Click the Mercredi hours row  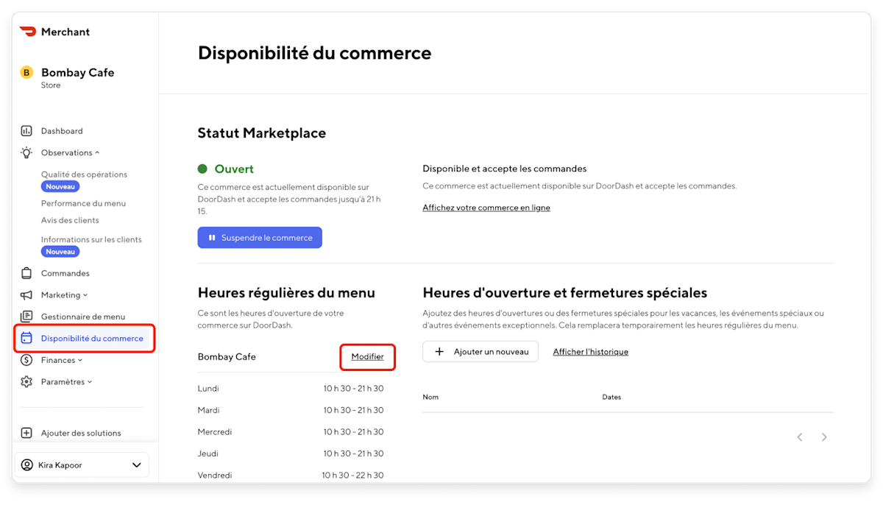(291, 432)
